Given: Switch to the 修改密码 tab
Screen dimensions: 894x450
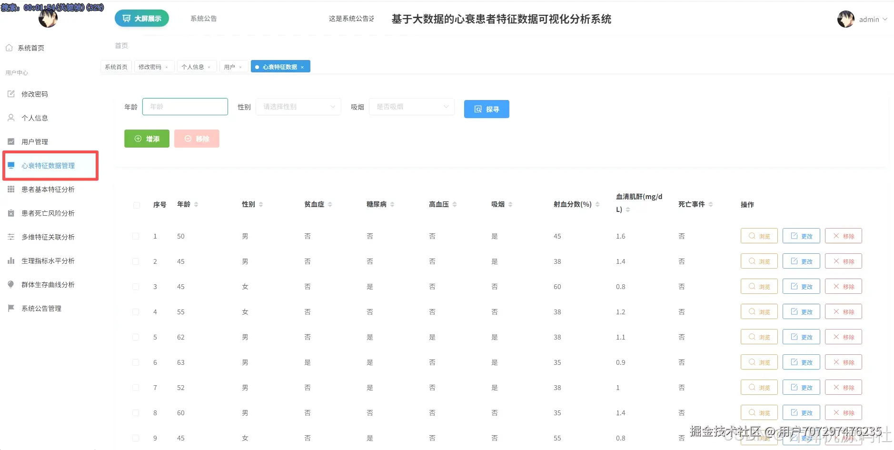Looking at the screenshot, I should [x=150, y=67].
